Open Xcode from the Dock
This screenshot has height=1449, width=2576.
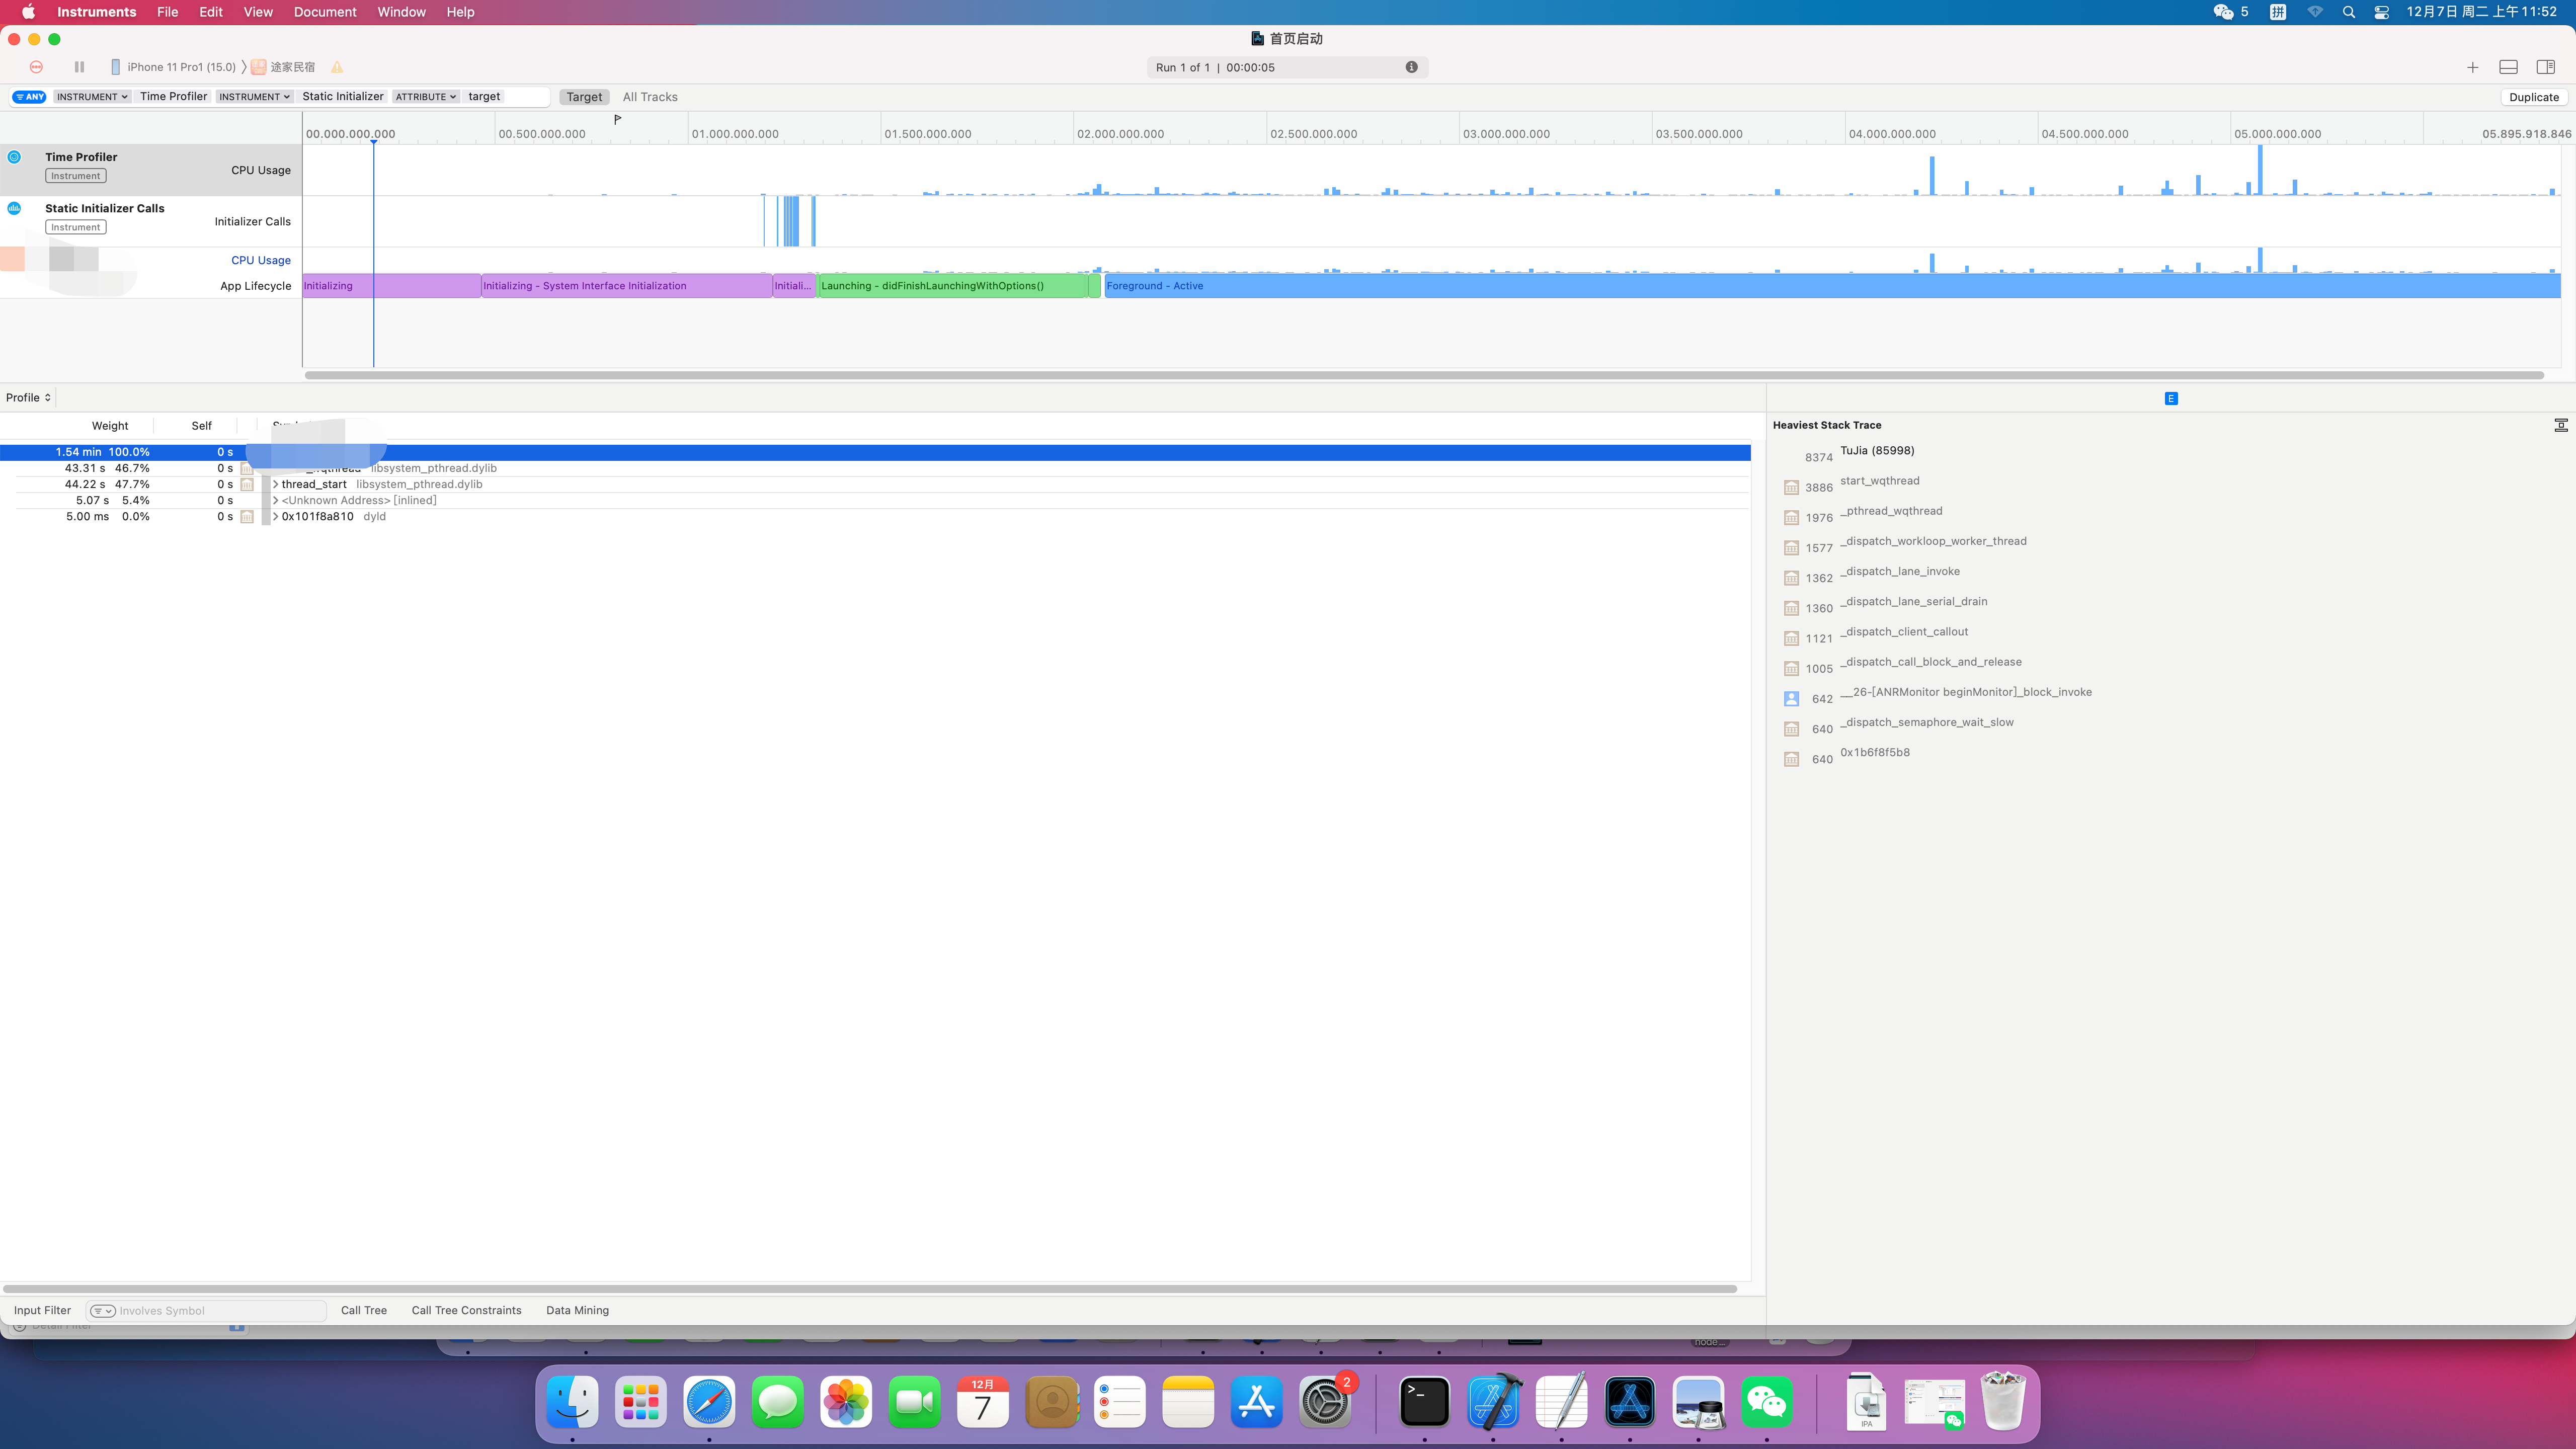(x=1493, y=1401)
